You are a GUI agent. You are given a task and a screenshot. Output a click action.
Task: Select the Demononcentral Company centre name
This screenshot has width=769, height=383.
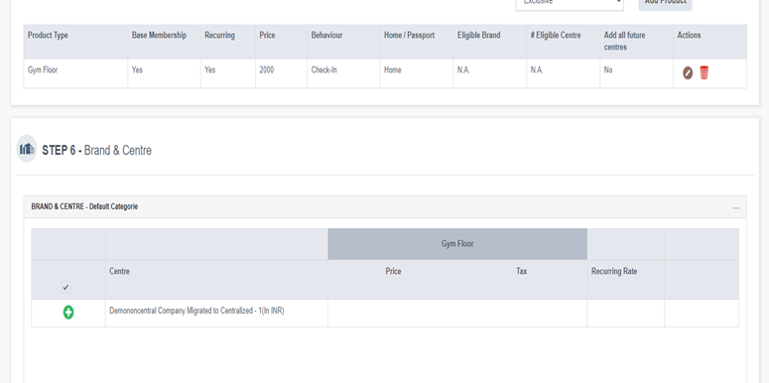196,311
